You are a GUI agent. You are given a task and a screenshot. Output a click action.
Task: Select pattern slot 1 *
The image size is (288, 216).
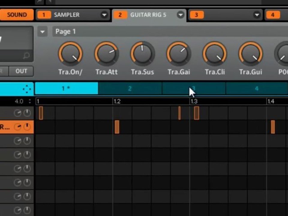click(66, 88)
